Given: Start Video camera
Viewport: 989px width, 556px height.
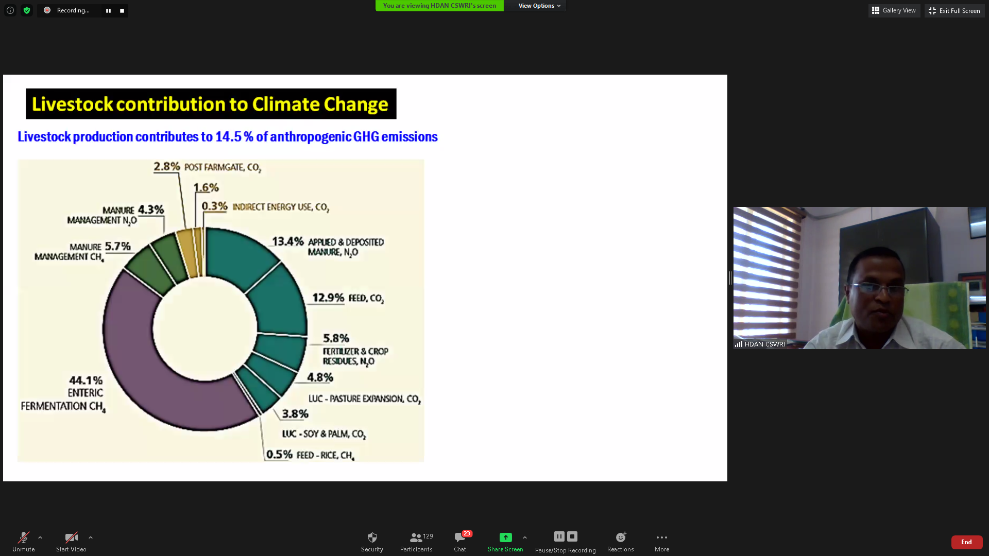Looking at the screenshot, I should coord(71,542).
